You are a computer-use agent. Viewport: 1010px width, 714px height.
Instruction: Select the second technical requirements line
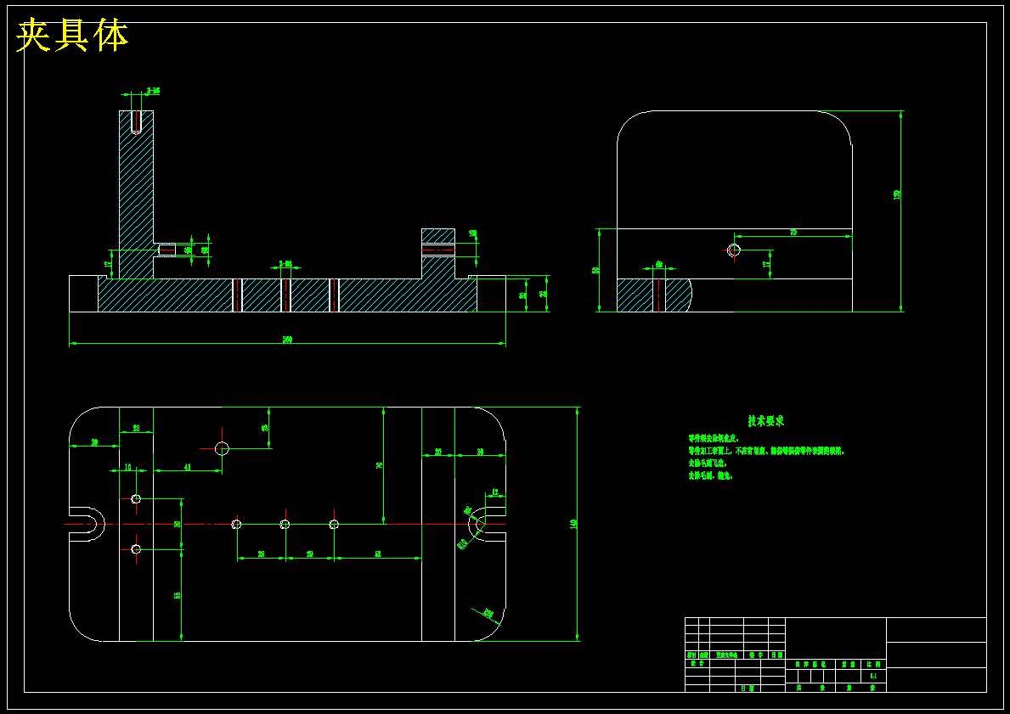pos(766,451)
